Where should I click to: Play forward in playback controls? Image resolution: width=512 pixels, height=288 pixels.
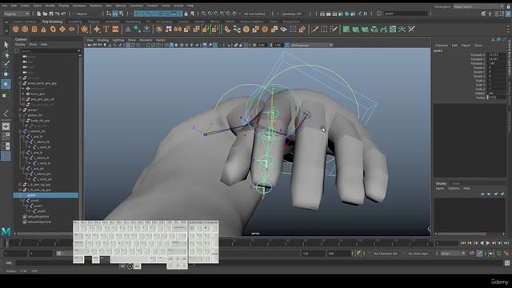pyautogui.click(x=488, y=243)
